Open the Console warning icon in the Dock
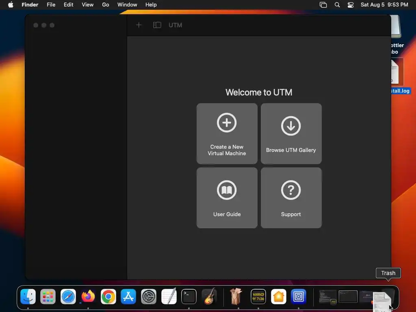416x312 pixels. pos(258,296)
